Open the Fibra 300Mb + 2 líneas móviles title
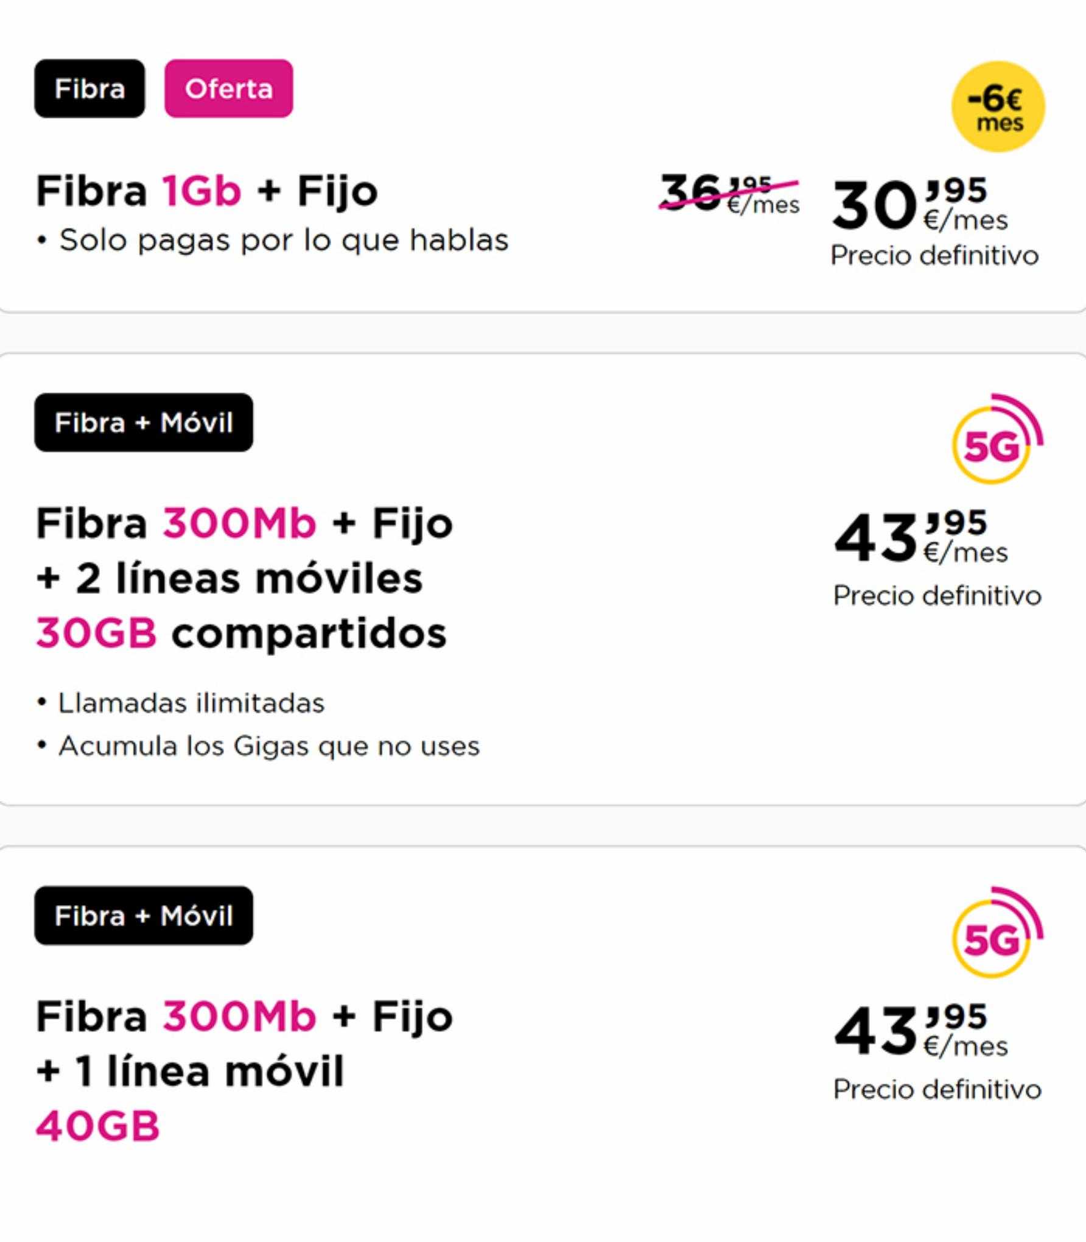Viewport: 1086px width, 1242px height. (x=244, y=577)
